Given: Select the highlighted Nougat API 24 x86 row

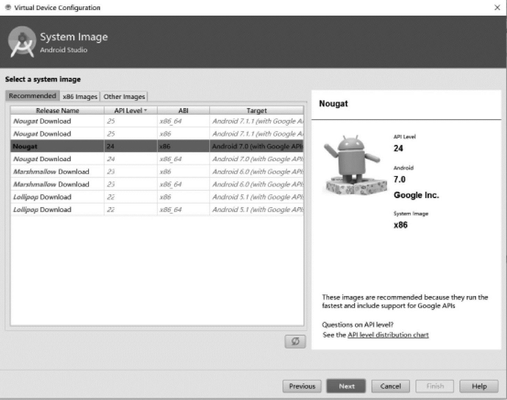Looking at the screenshot, I should tap(157, 146).
